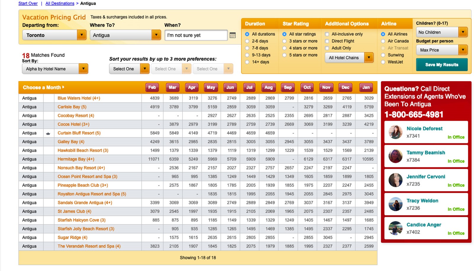This screenshot has width=474, height=271.
Task: Pick the 14+ days duration option
Action: (247, 62)
